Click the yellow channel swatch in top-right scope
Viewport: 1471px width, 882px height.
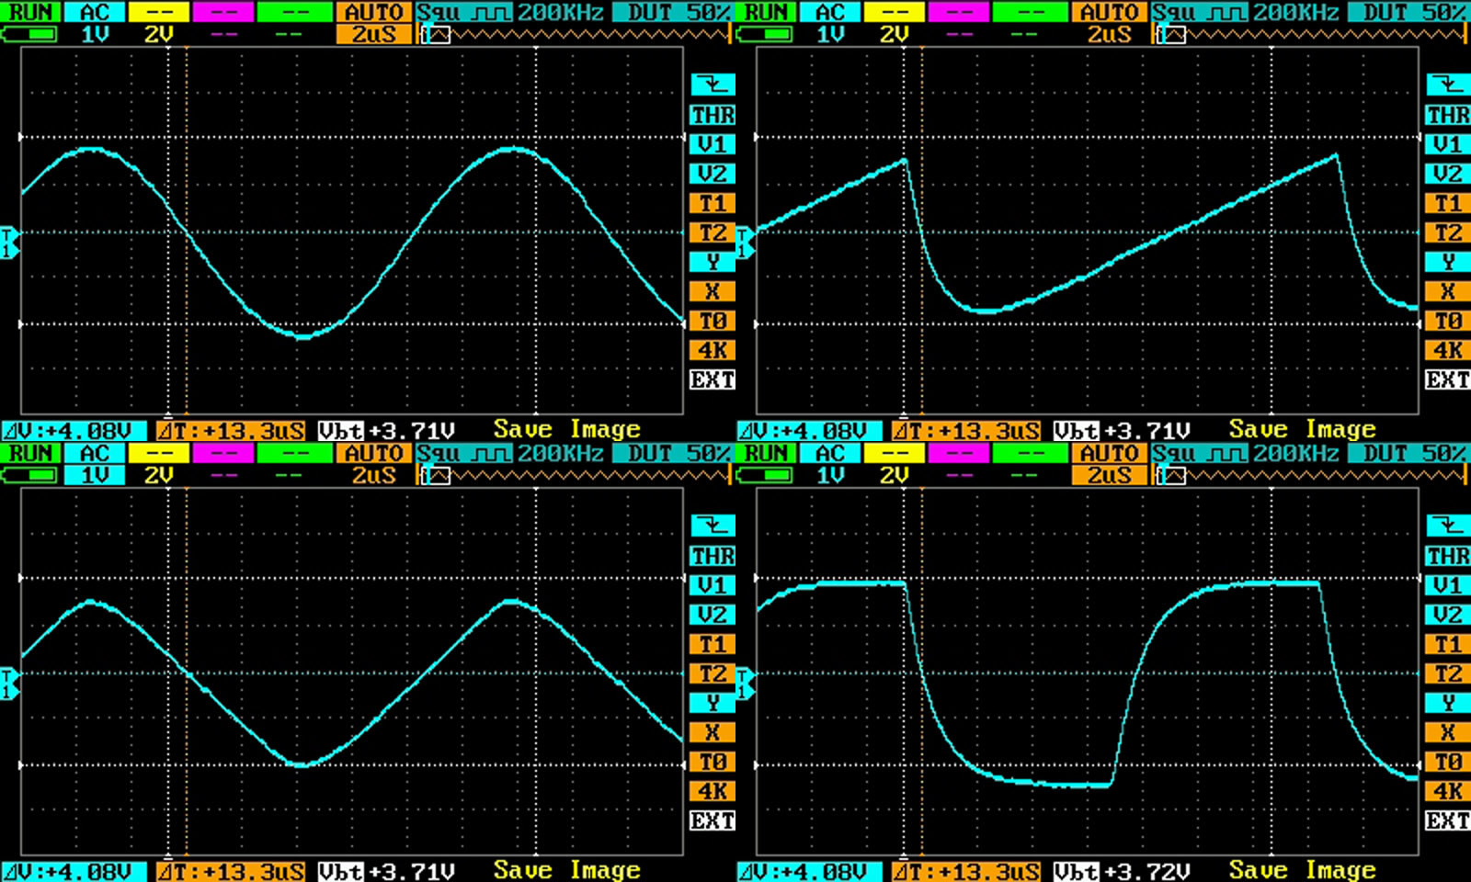[x=895, y=13]
